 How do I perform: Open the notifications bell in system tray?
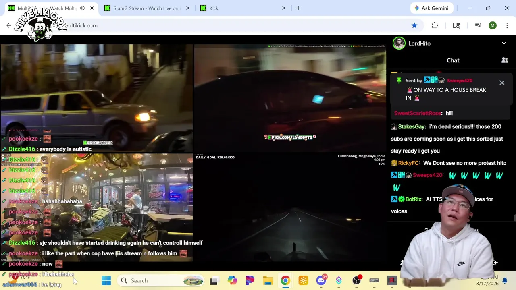pos(505,280)
